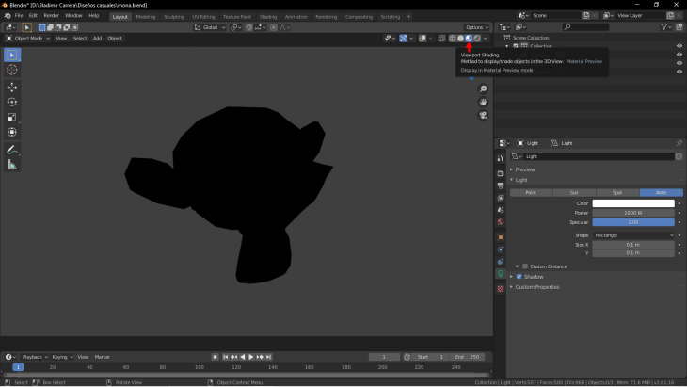Click the Power 1000 W field
687x387 pixels.
tap(633, 213)
